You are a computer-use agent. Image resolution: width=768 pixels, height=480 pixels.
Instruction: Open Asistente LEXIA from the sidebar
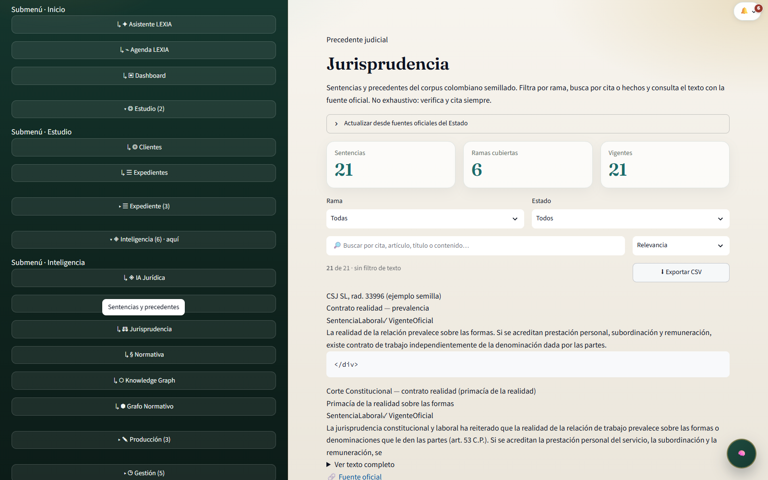144,24
